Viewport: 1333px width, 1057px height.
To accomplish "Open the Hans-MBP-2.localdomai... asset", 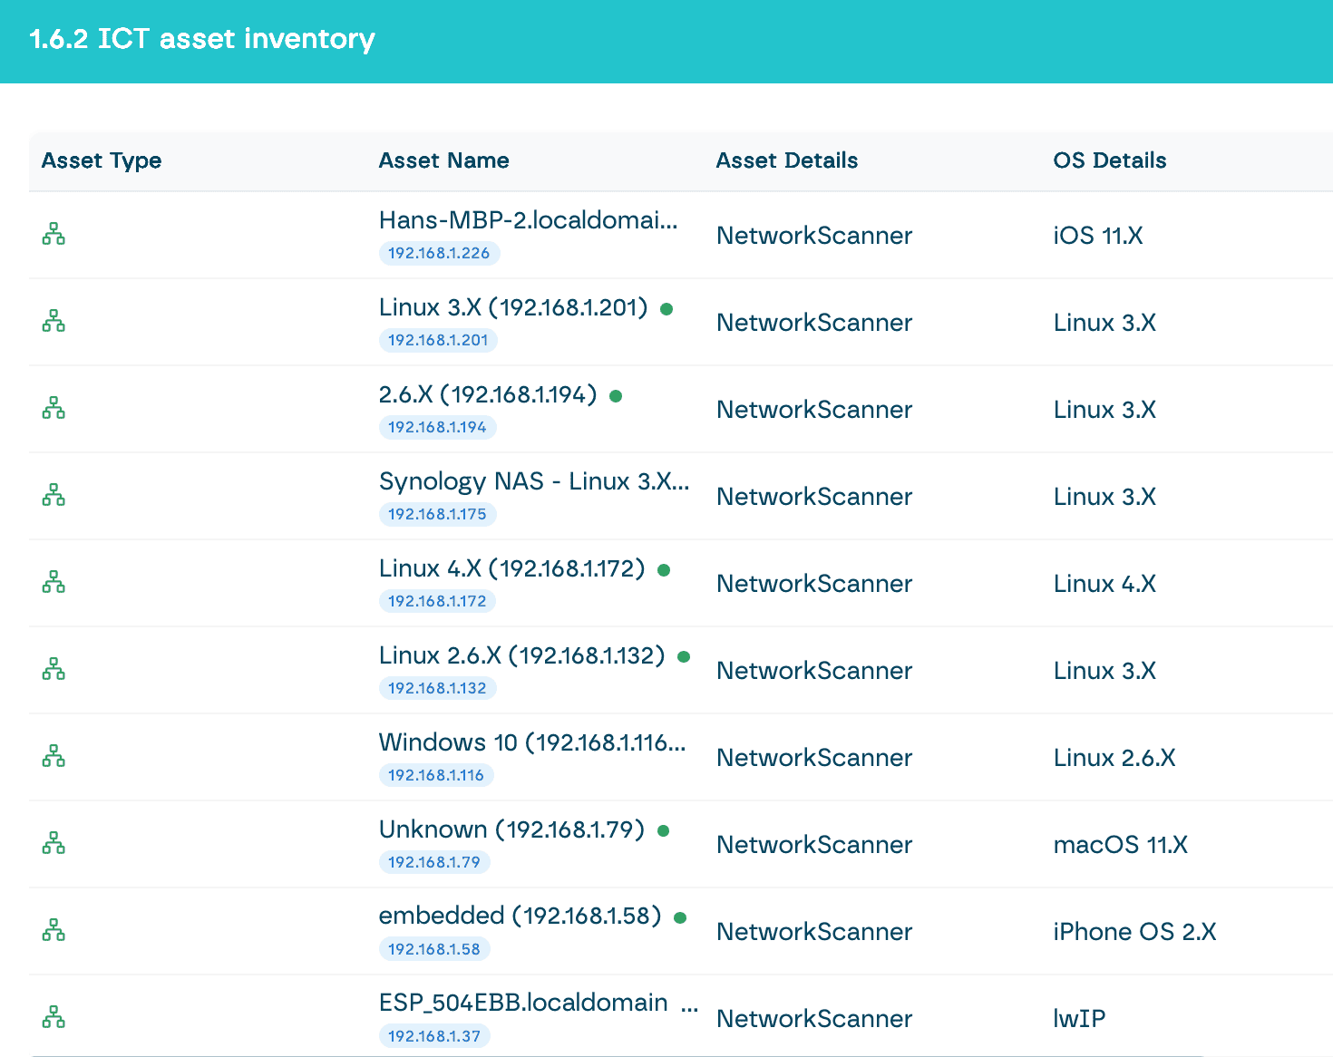I will (x=529, y=220).
